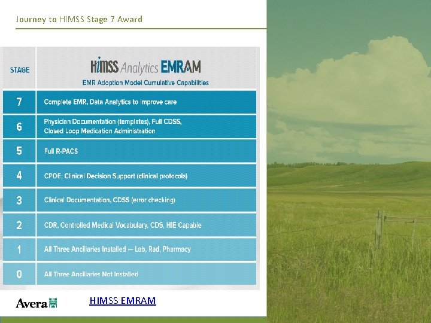Click the prairie landscape photo
431x323 pixels.
click(x=349, y=161)
